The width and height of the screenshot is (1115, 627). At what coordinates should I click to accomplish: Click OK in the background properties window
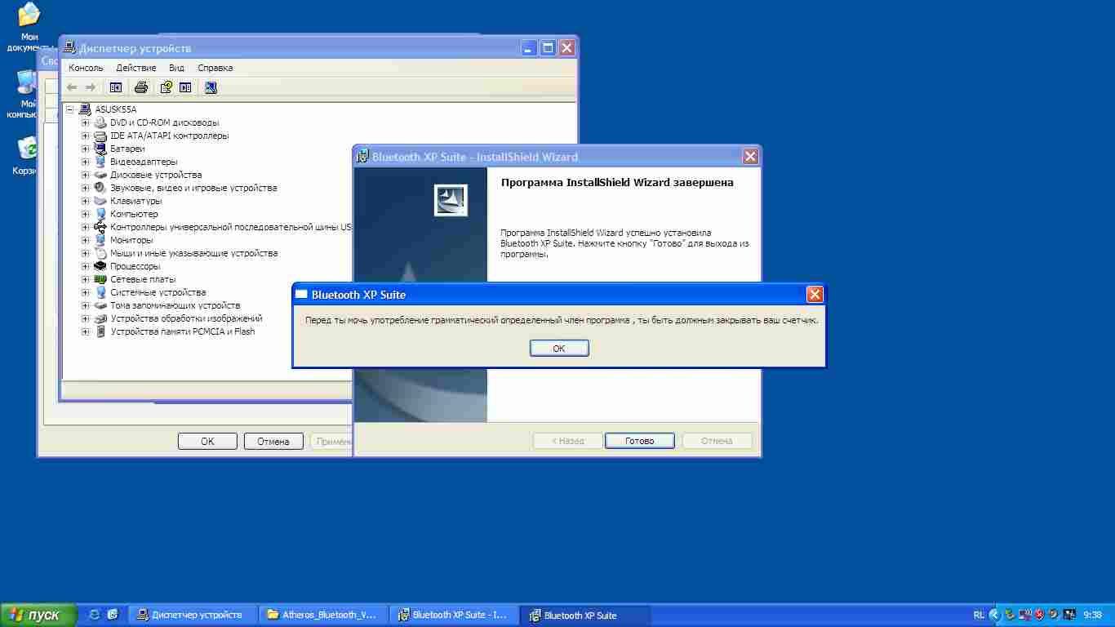207,441
